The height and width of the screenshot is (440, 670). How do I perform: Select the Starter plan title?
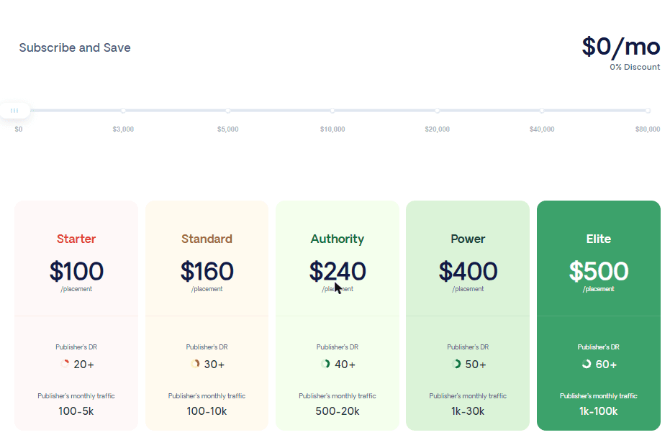(76, 239)
